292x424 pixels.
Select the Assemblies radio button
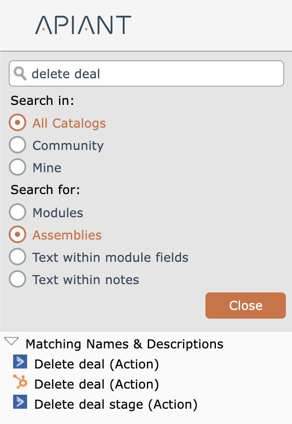17,235
